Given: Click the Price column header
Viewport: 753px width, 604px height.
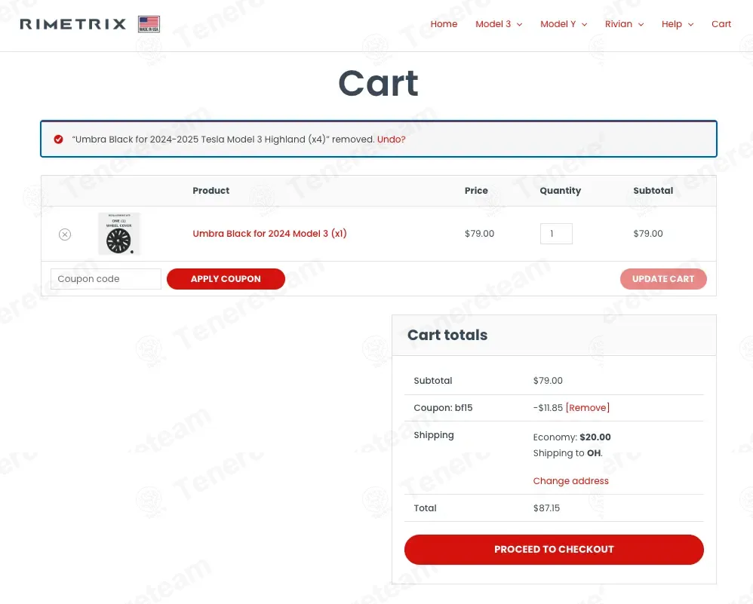Looking at the screenshot, I should [x=476, y=191].
